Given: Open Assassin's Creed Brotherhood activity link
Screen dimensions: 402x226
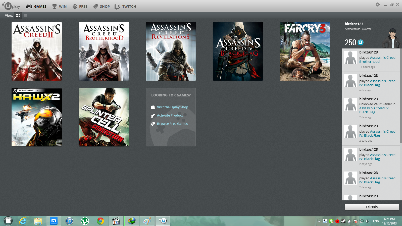Looking at the screenshot, I should pyautogui.click(x=377, y=60).
